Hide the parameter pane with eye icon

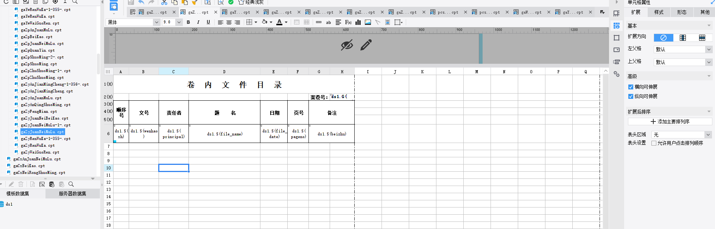(347, 45)
